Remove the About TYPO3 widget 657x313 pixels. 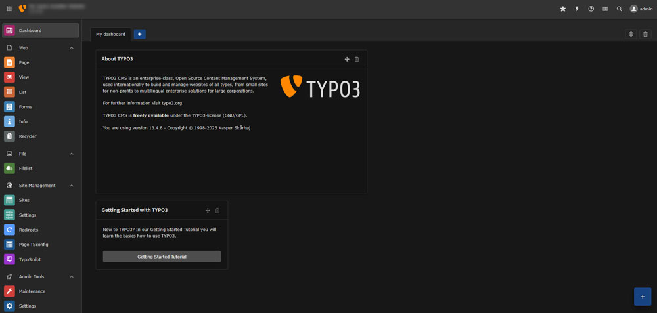(x=357, y=60)
